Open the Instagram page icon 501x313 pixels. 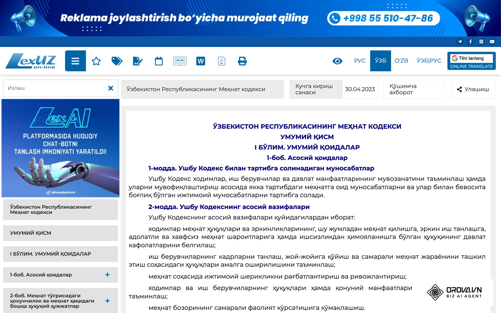pyautogui.click(x=481, y=41)
